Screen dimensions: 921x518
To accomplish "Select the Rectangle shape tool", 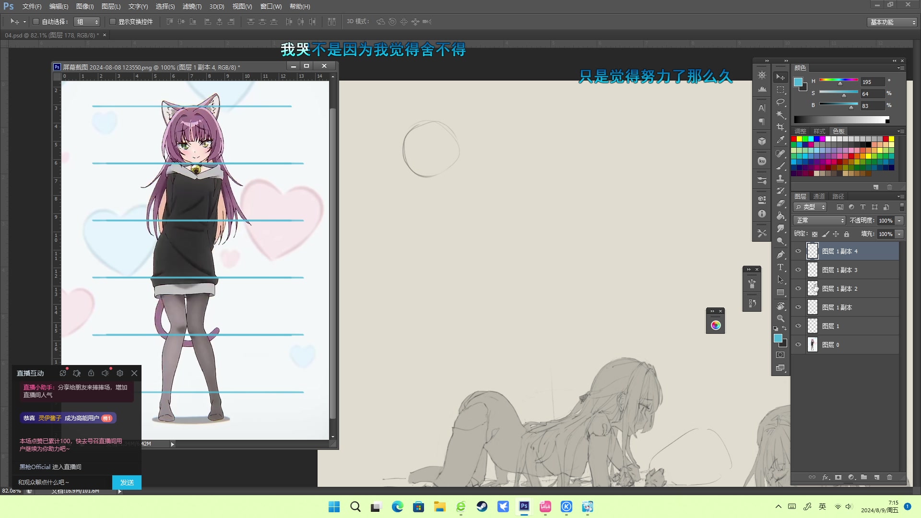I will (x=781, y=292).
